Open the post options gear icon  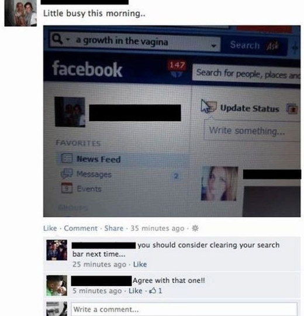(195, 229)
